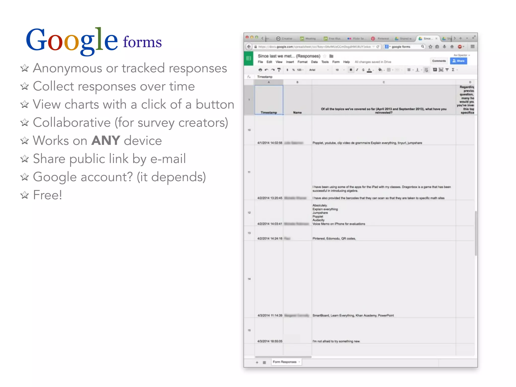Click the browser back button
Screen dimensions: 516x387
pos(249,47)
